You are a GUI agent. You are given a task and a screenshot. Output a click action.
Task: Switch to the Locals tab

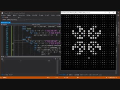[x=6, y=75]
